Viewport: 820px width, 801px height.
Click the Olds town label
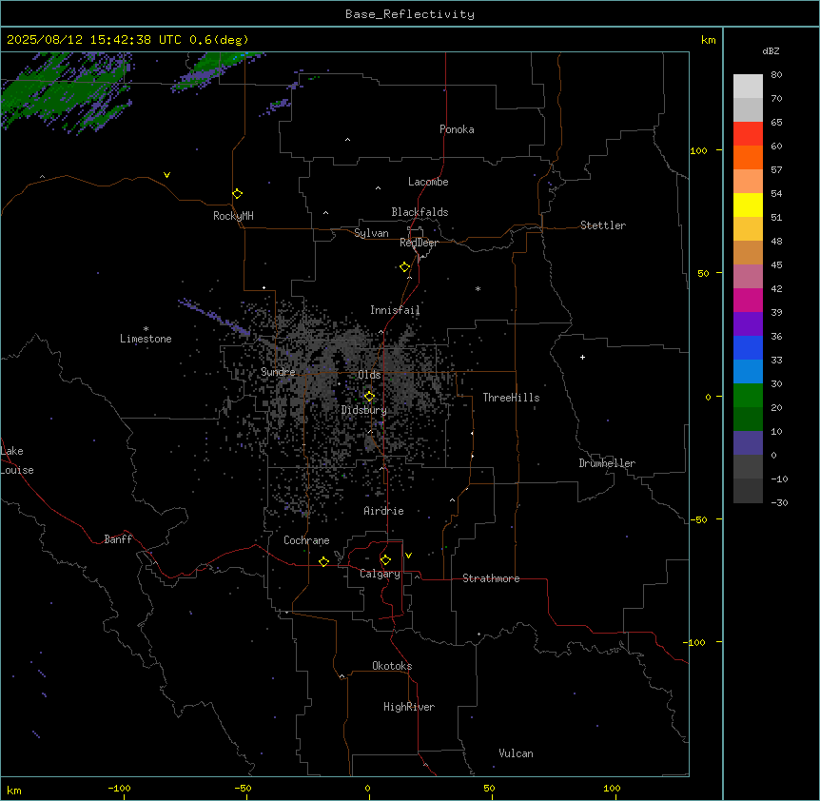coord(369,375)
